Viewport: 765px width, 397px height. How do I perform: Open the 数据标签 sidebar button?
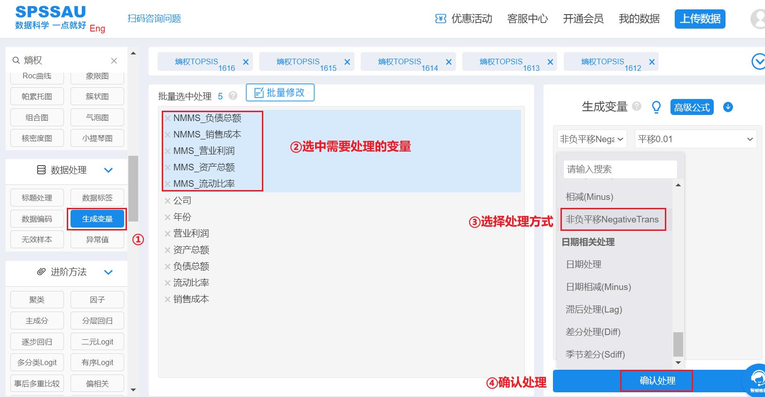click(97, 198)
